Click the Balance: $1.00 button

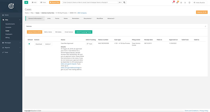202,12
